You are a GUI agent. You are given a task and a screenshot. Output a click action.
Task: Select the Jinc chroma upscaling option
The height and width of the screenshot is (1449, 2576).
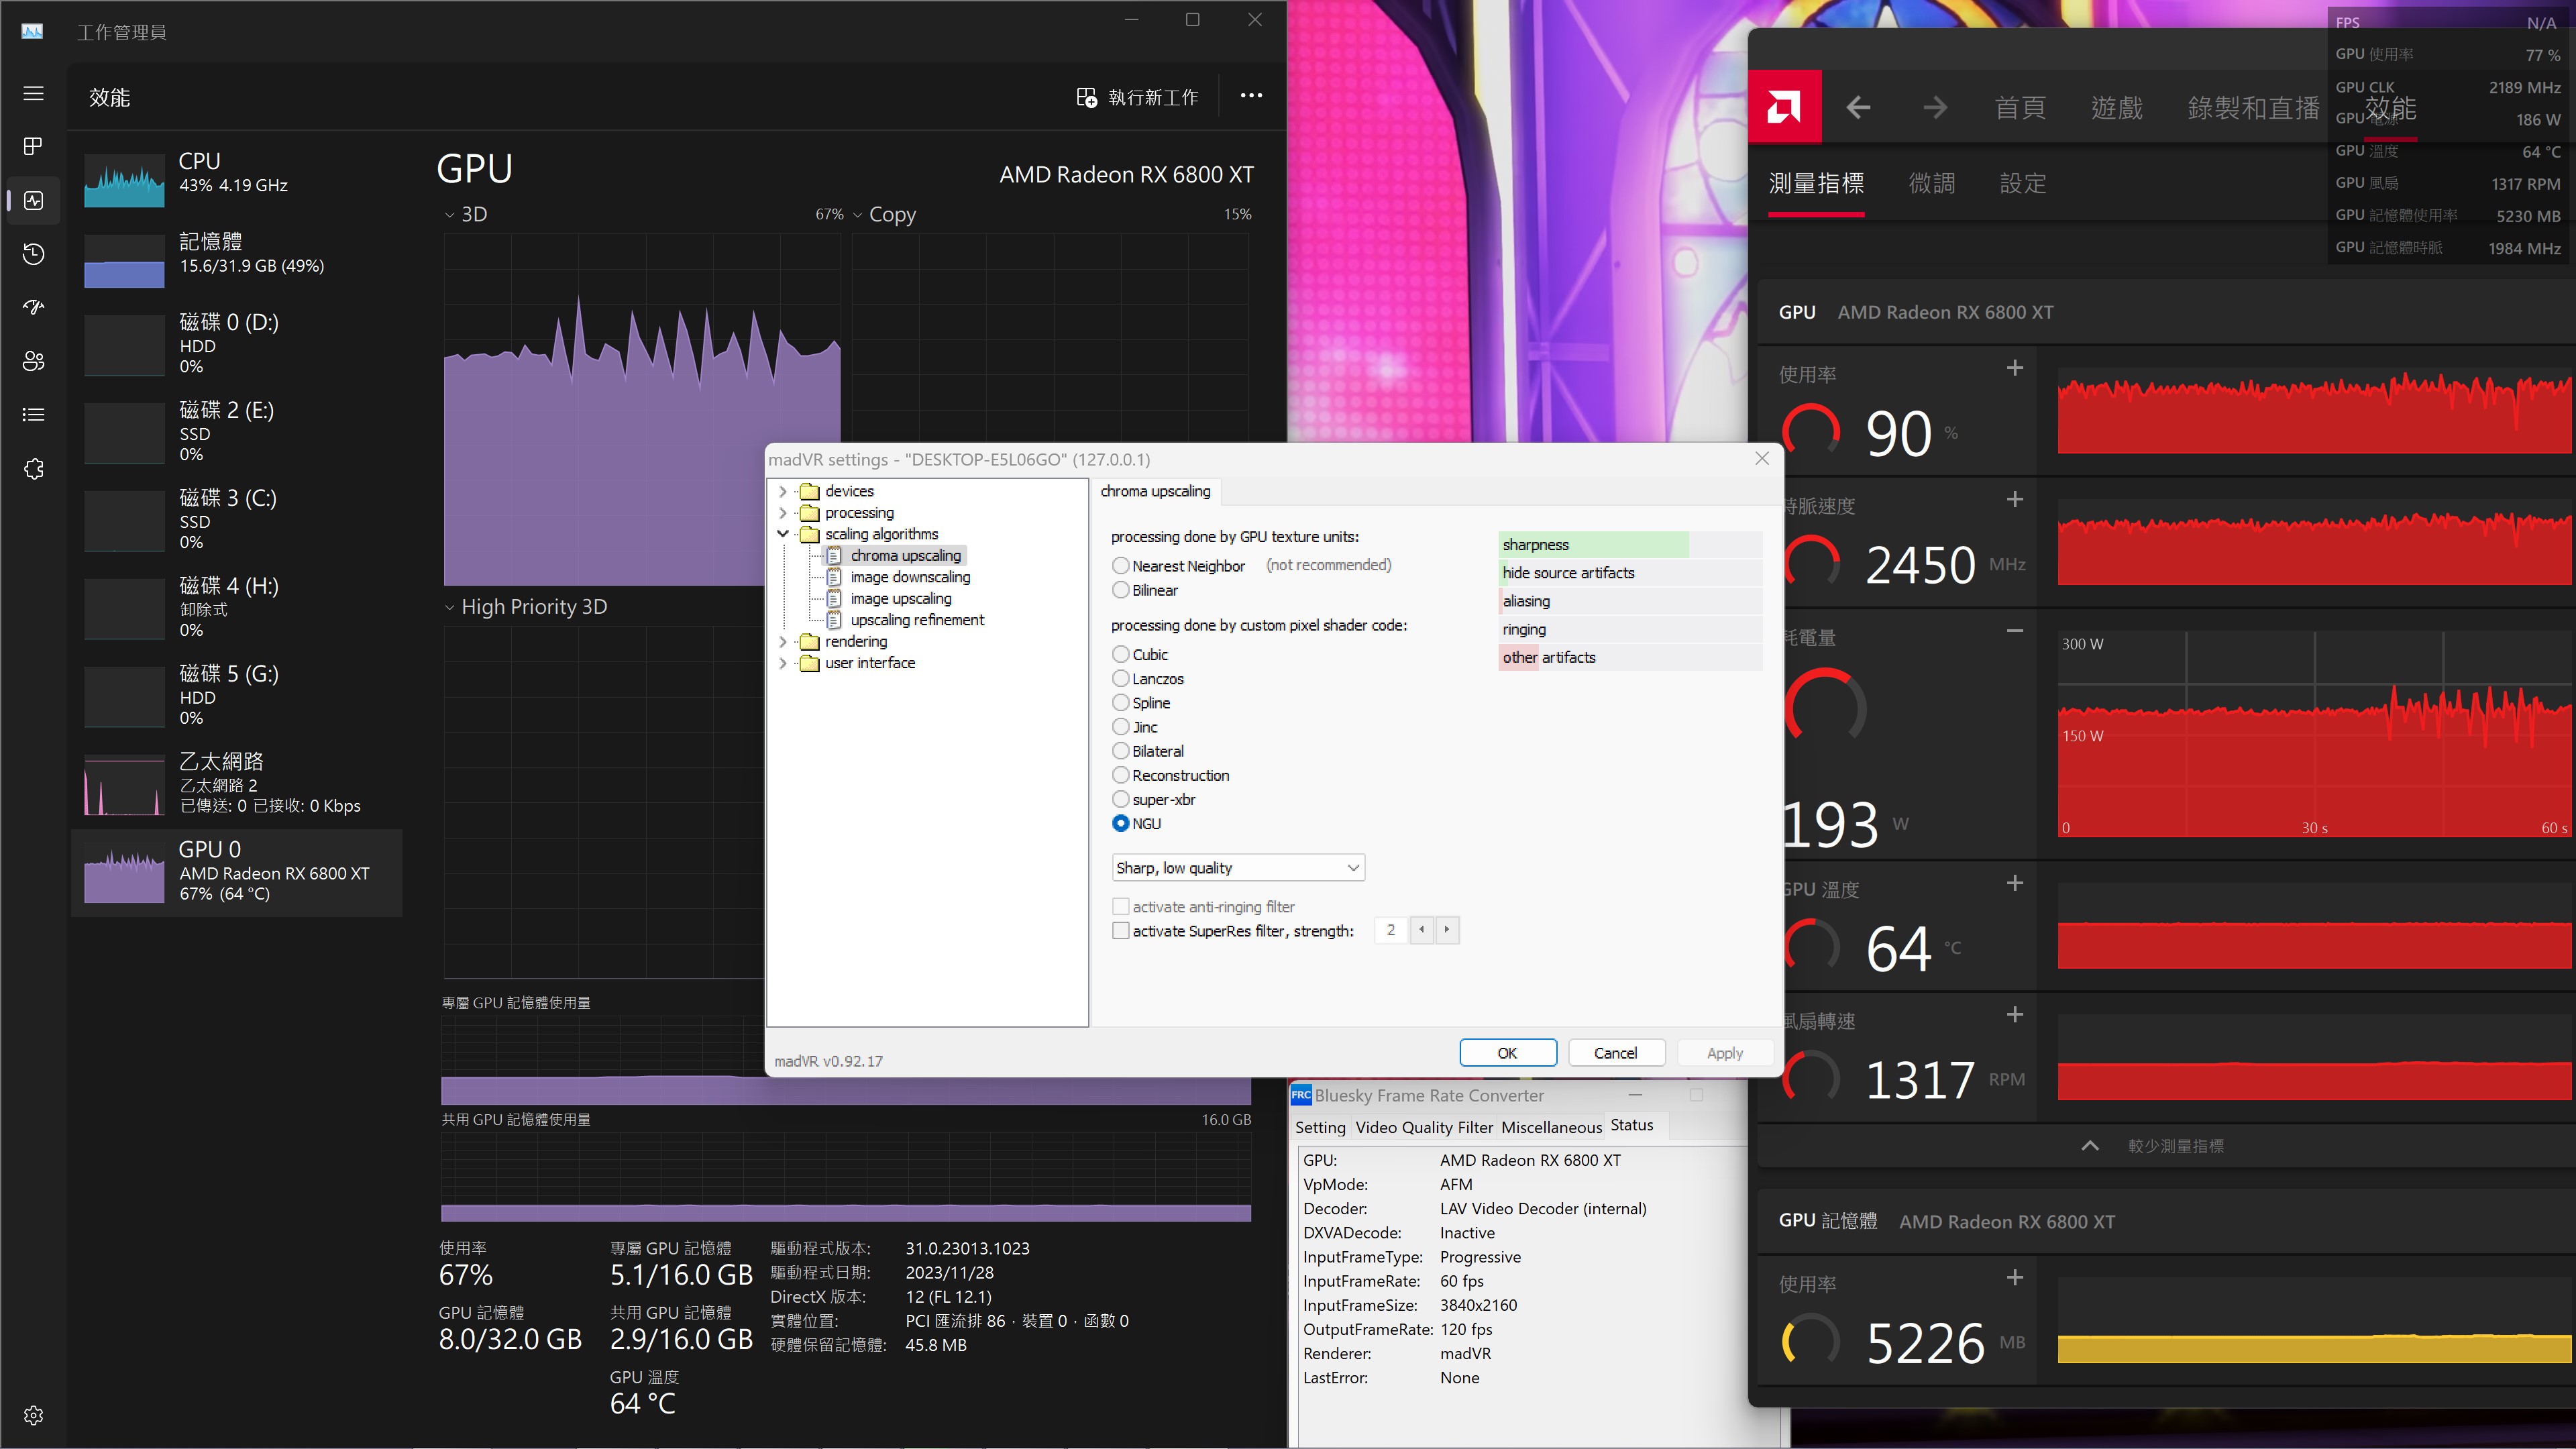1121,727
